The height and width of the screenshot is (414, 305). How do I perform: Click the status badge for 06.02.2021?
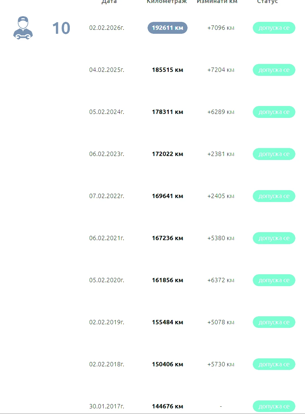point(274,238)
